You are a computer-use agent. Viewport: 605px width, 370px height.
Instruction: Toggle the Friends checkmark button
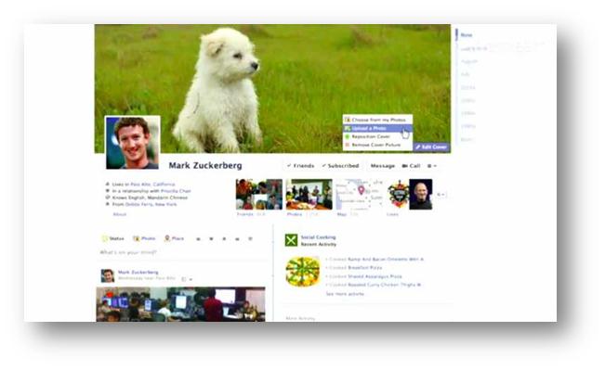(300, 166)
